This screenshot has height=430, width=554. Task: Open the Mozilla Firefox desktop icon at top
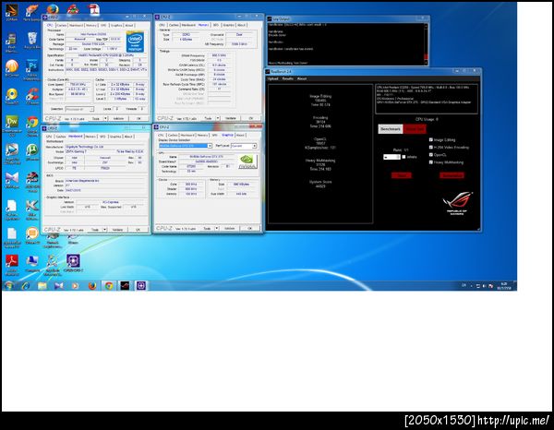53,9
